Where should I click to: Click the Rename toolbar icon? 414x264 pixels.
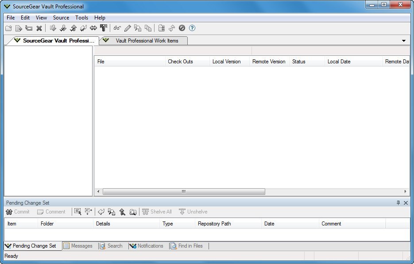click(x=29, y=28)
